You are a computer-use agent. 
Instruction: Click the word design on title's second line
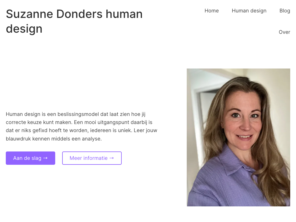24,29
